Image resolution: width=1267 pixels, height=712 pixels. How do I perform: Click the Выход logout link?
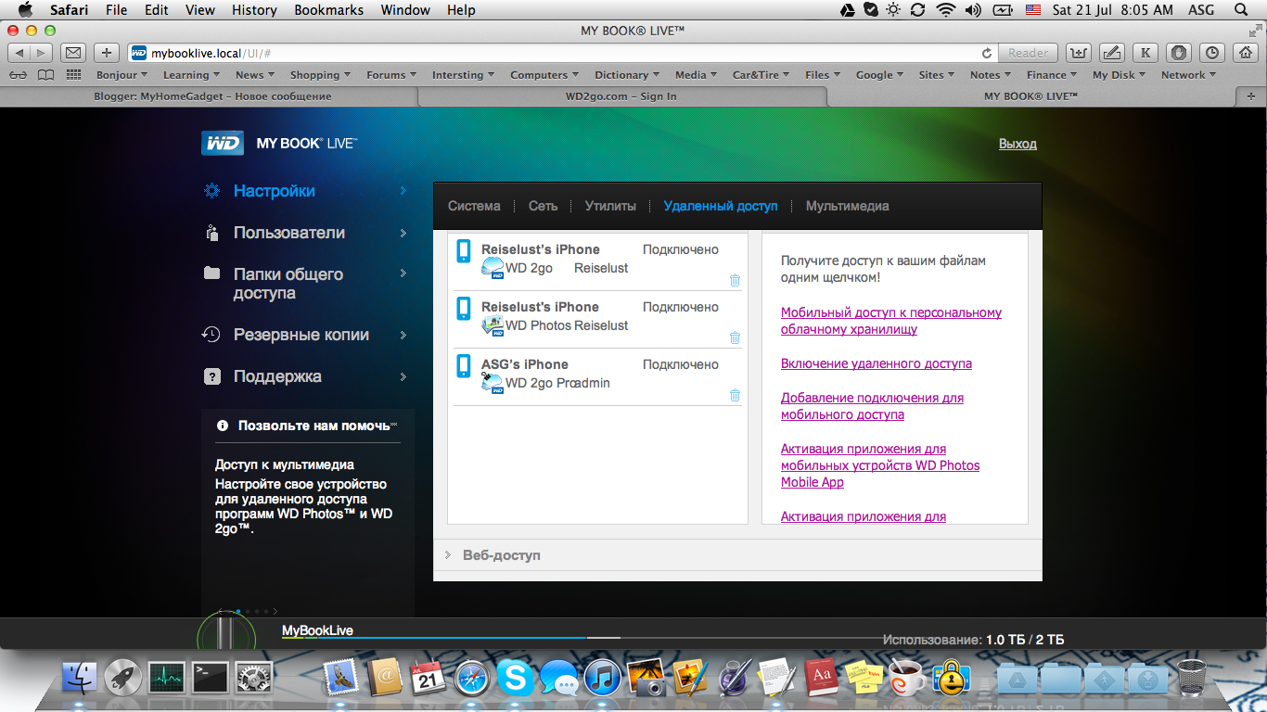(1017, 144)
